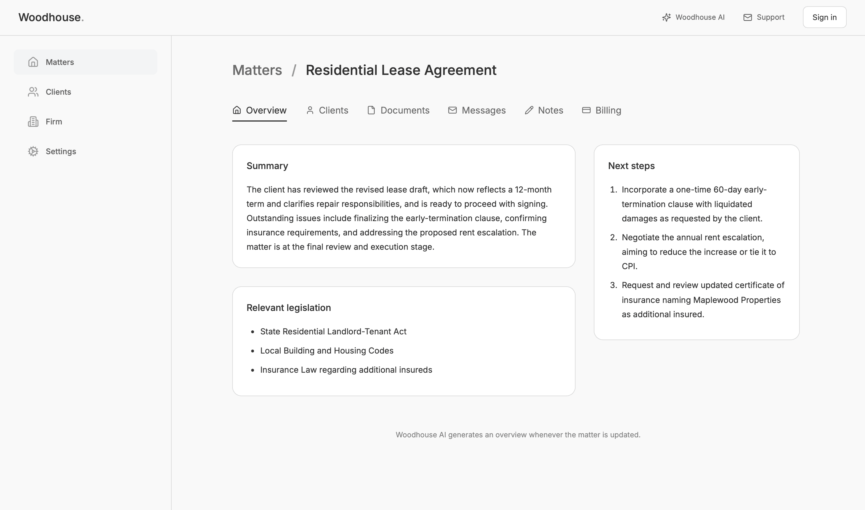Switch to the Clients tab
Viewport: 865px width, 510px height.
click(x=327, y=110)
